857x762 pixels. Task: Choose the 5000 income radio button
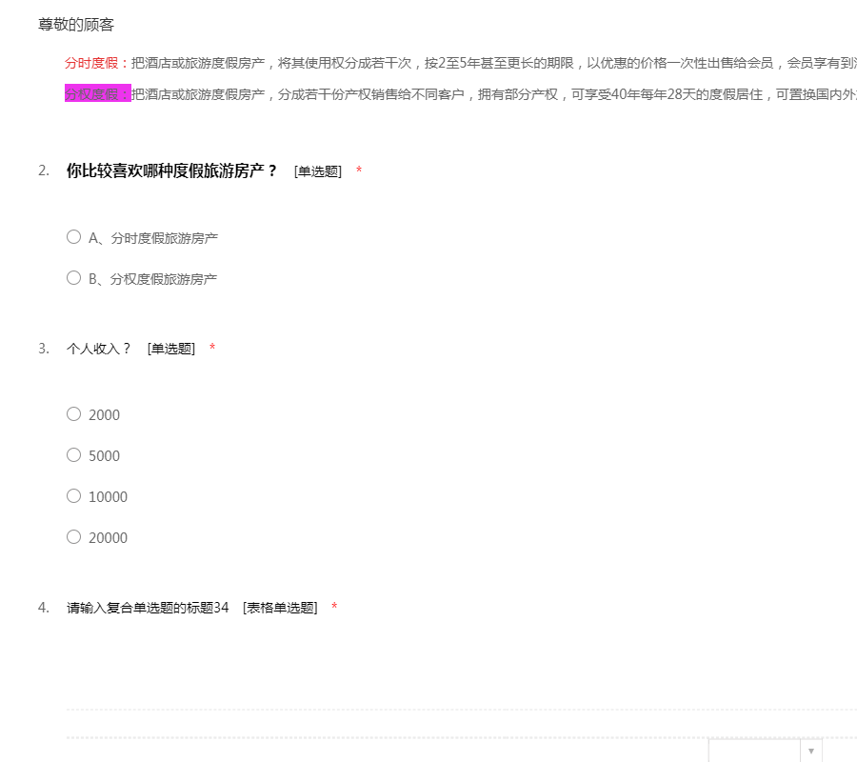click(73, 454)
